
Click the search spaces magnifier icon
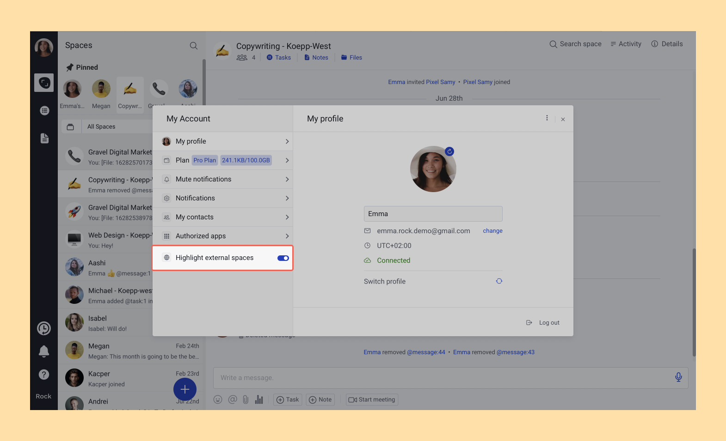(194, 46)
